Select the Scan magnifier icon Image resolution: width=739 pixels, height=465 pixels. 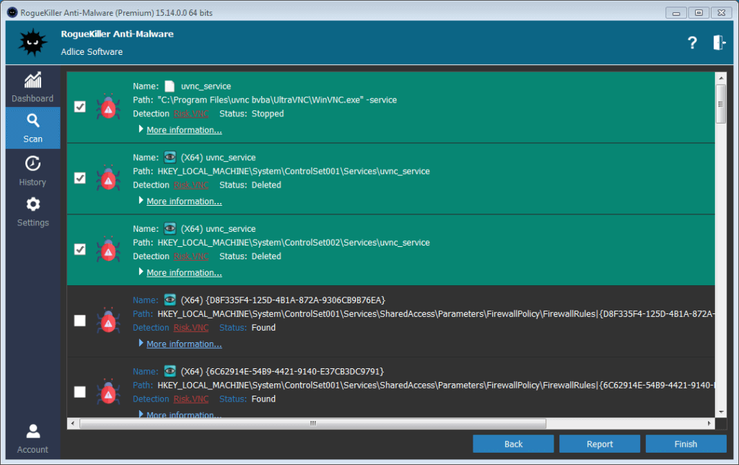[x=32, y=121]
